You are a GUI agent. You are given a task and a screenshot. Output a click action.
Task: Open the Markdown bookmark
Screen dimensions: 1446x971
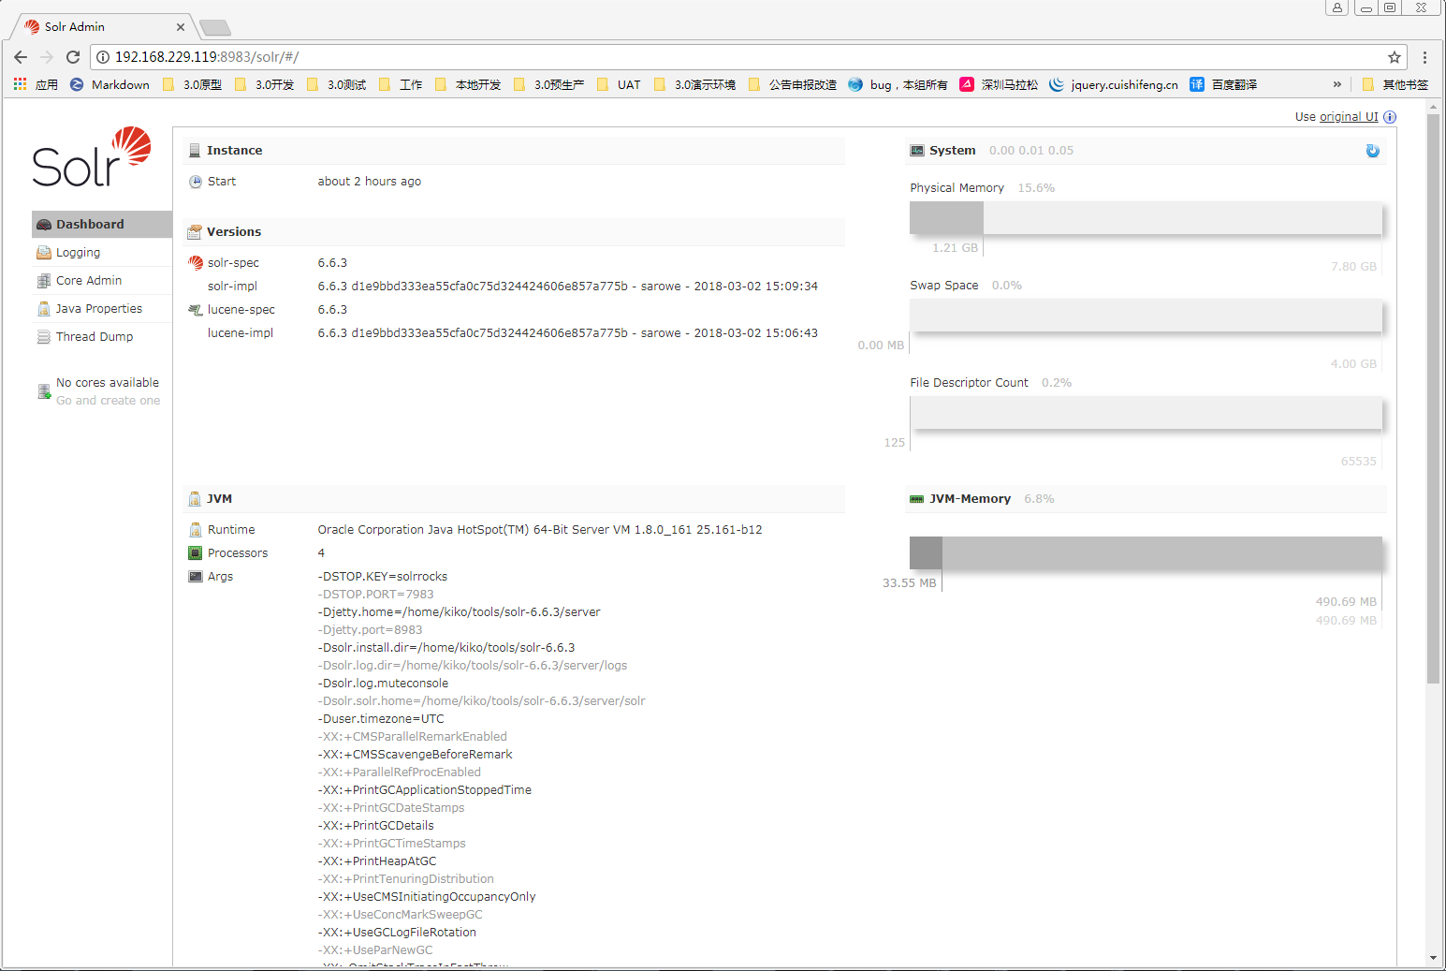(110, 84)
